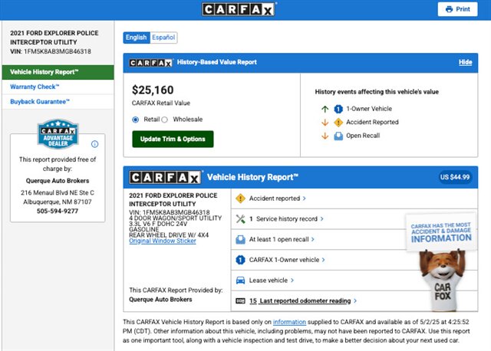Click the open recall car icon in report

point(240,239)
